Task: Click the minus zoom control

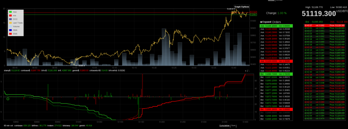Action: coord(249,71)
